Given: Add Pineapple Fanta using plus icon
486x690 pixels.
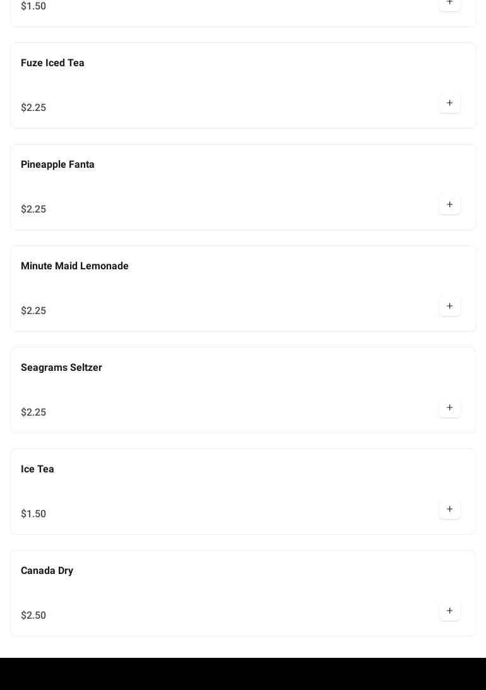Looking at the screenshot, I should point(449,205).
